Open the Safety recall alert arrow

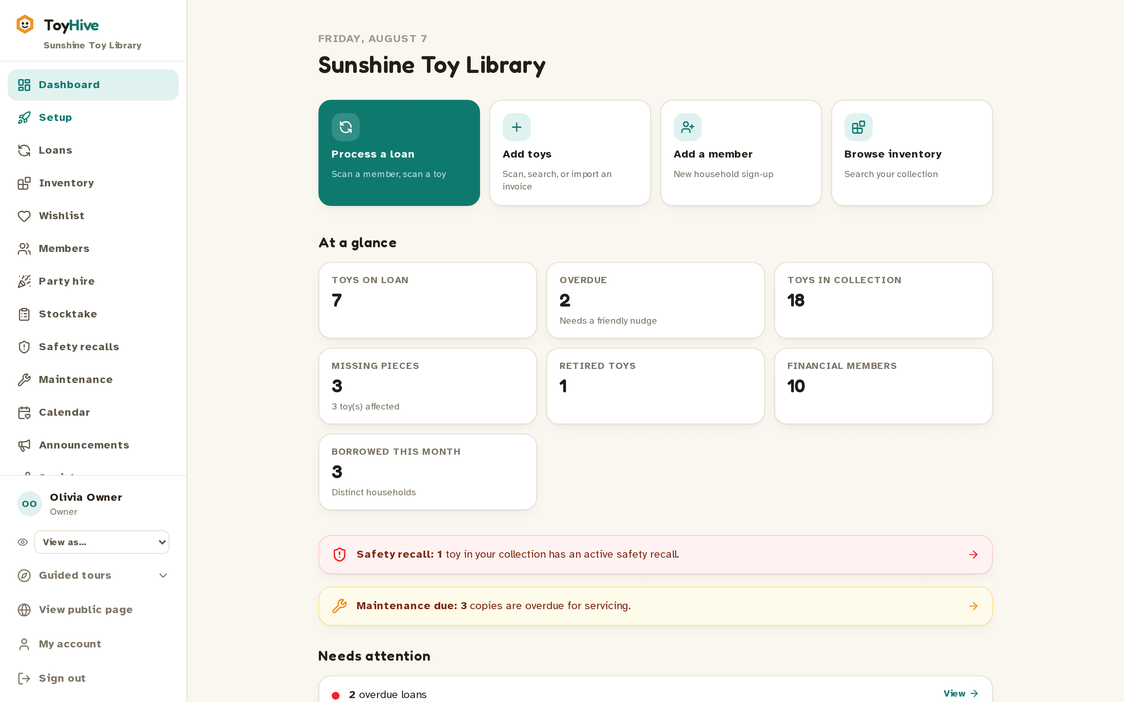click(973, 555)
